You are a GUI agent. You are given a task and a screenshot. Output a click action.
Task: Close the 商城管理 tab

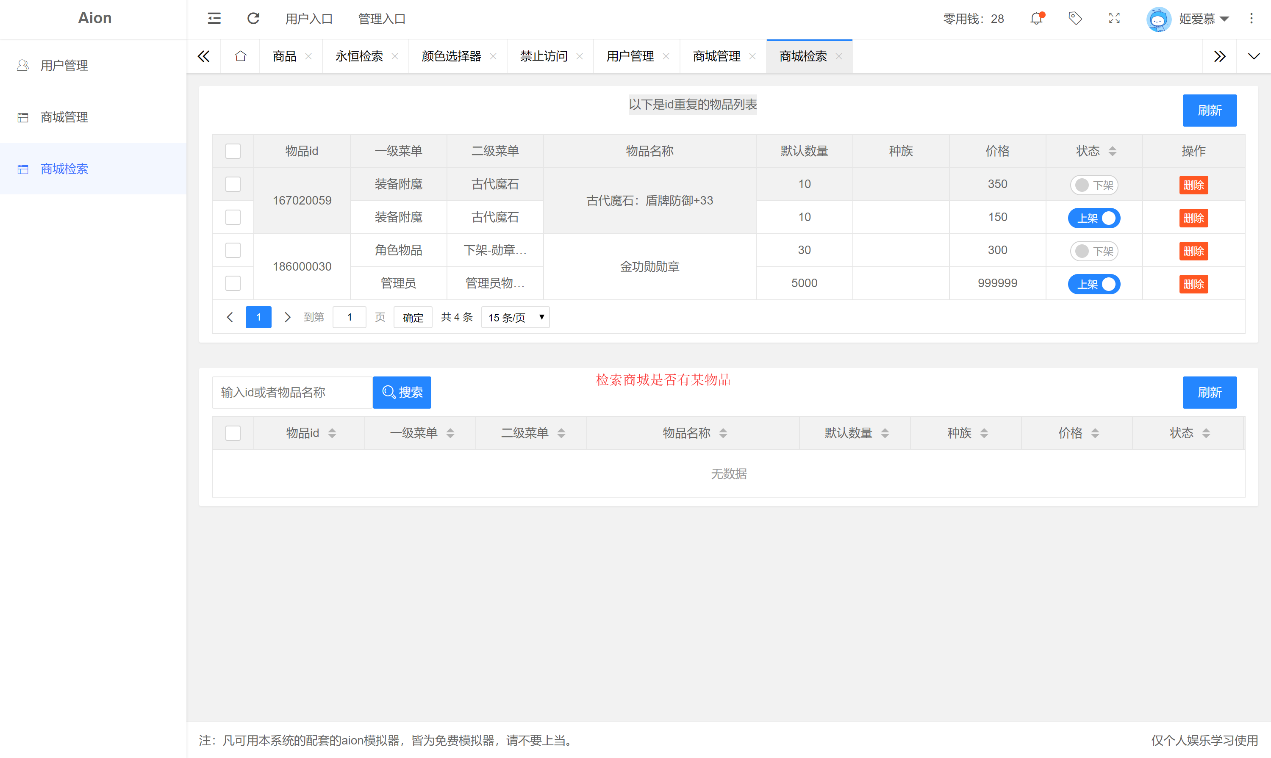click(752, 56)
